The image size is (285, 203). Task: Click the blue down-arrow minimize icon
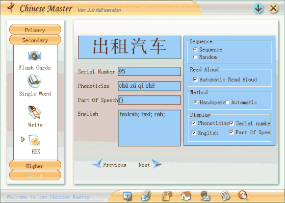tap(258, 8)
